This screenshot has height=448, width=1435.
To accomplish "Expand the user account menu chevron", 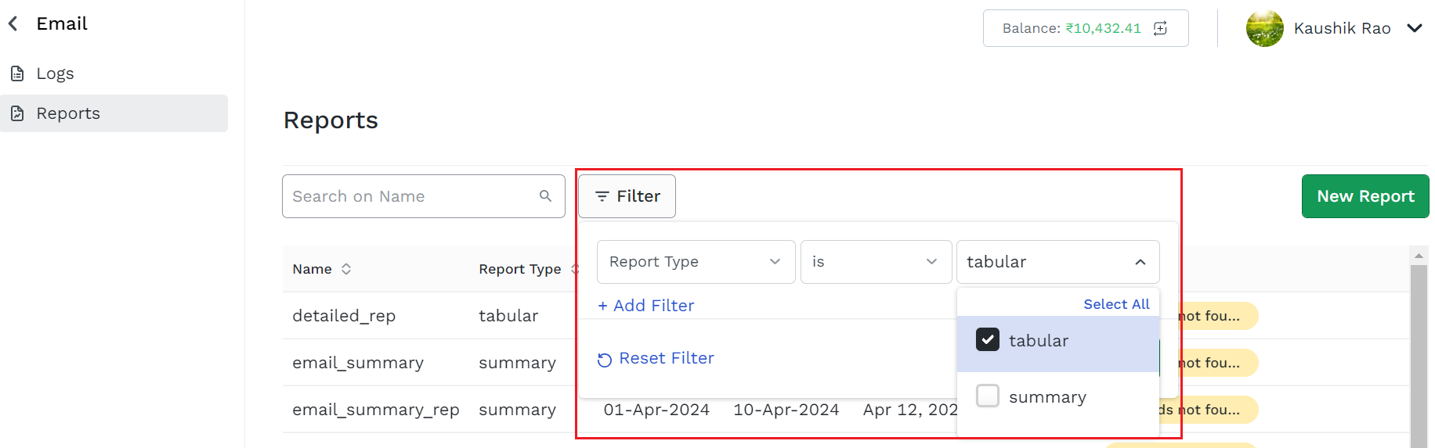I will (1415, 28).
